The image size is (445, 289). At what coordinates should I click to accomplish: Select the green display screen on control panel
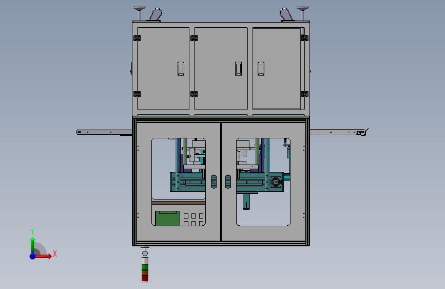(167, 219)
